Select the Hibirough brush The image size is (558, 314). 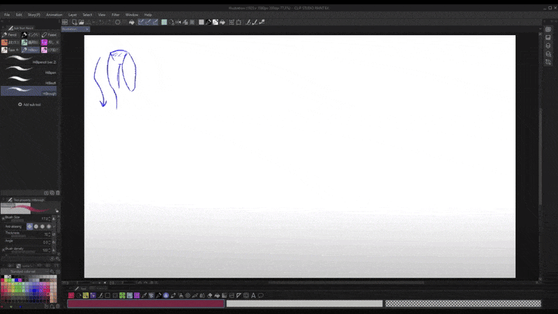[x=29, y=91]
